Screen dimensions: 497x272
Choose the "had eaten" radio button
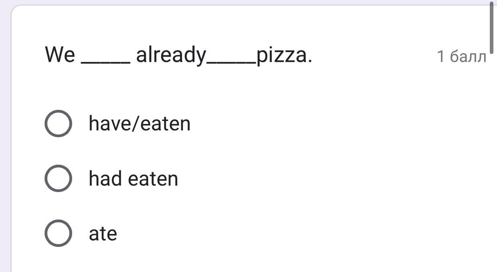[58, 178]
